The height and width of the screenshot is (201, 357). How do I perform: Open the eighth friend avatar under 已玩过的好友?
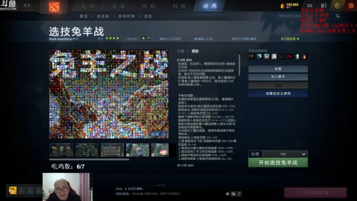tap(304, 56)
